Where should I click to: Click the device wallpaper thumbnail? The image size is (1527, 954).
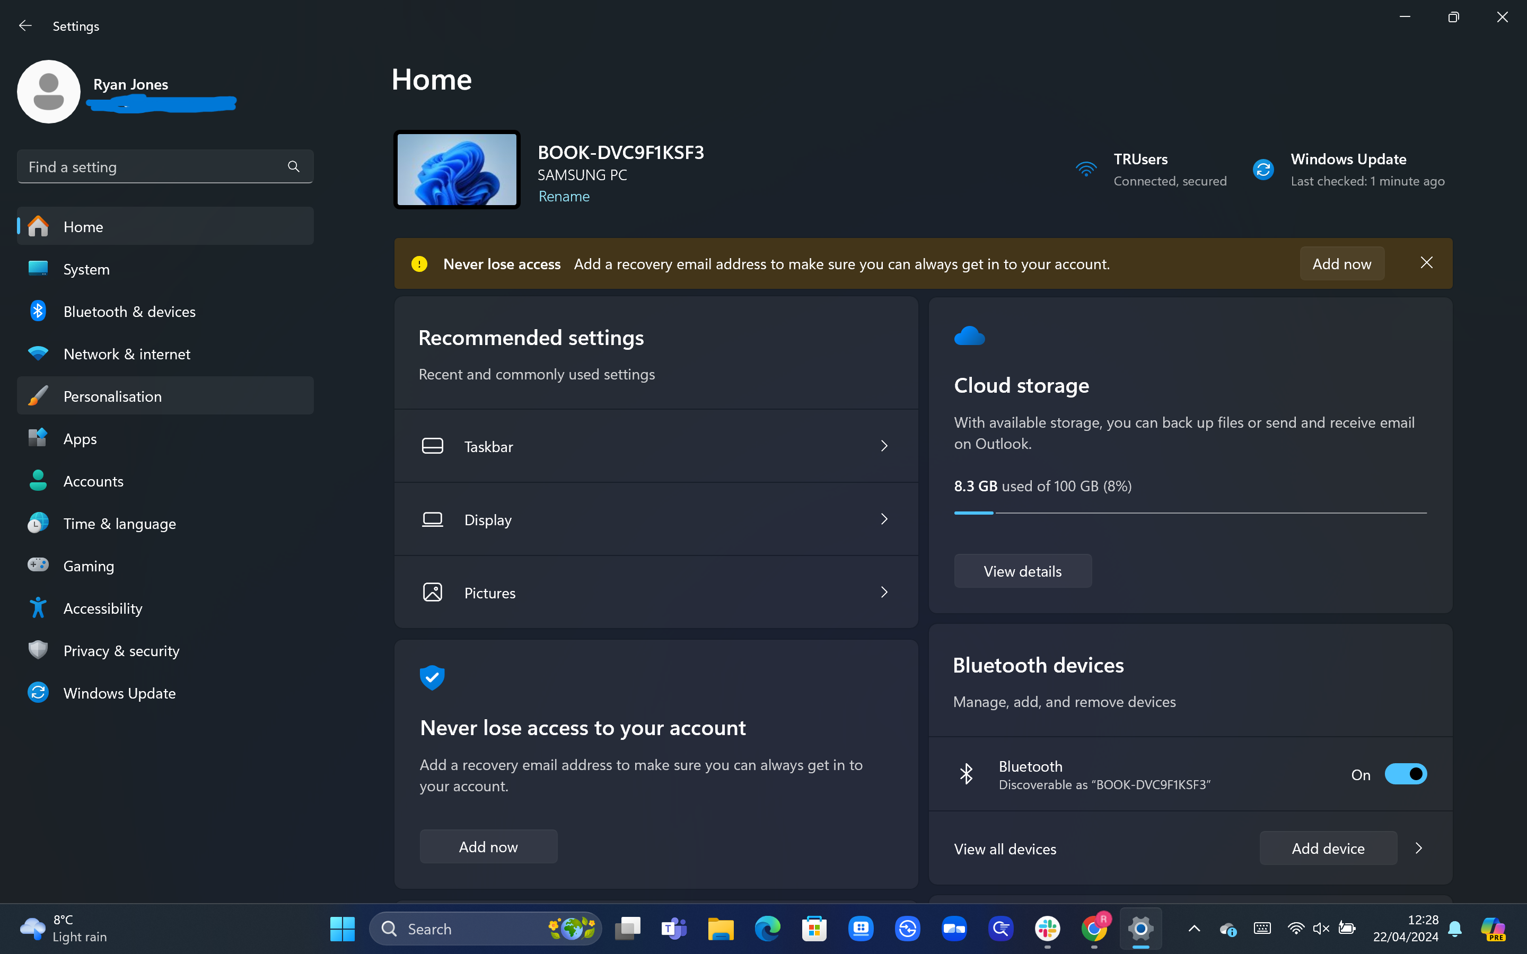tap(457, 169)
